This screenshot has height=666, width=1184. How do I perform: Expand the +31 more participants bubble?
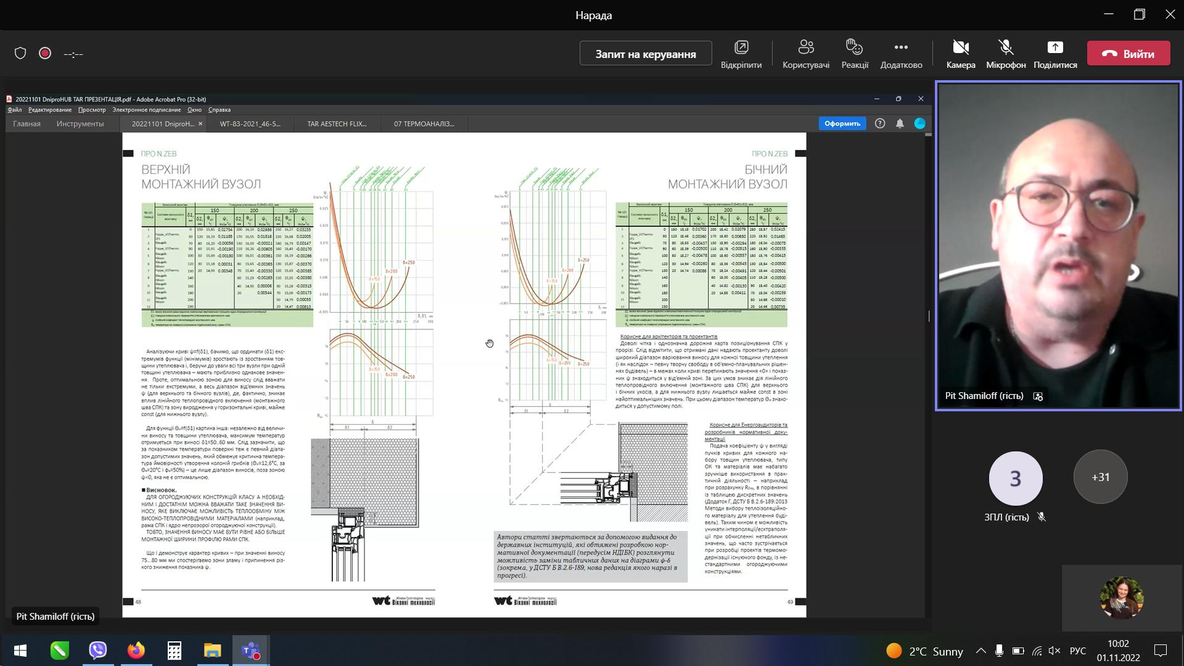(x=1101, y=477)
